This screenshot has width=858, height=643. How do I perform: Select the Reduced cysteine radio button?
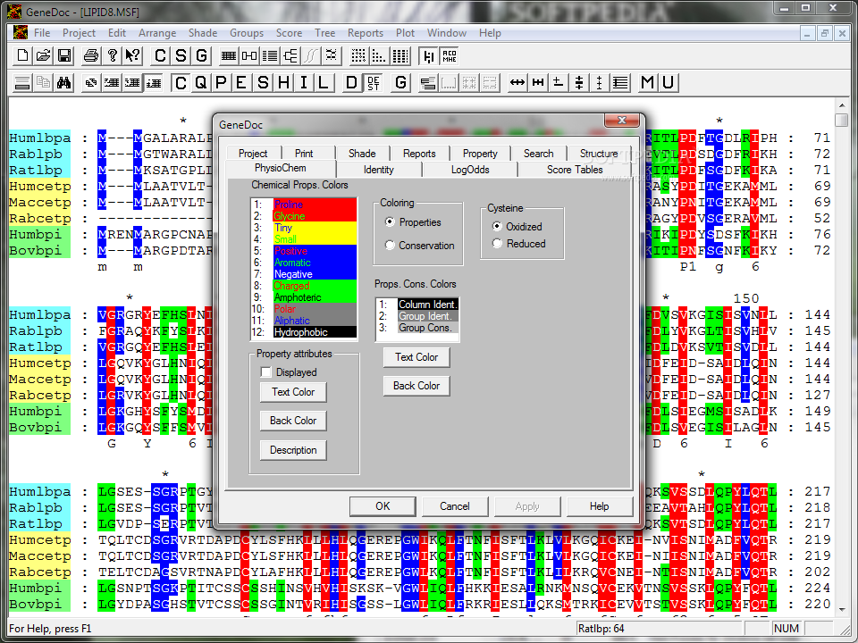pos(497,243)
